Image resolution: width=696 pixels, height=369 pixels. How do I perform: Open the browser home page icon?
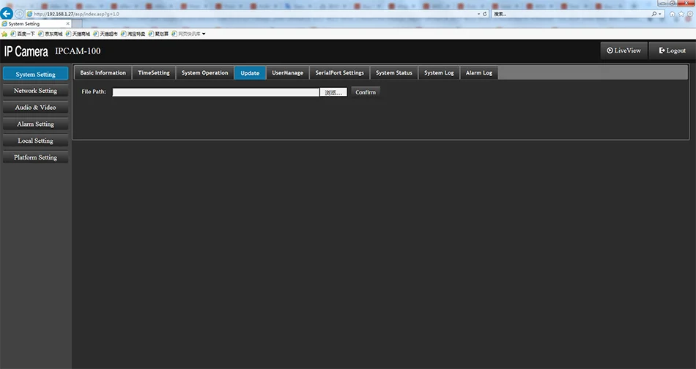pyautogui.click(x=673, y=14)
